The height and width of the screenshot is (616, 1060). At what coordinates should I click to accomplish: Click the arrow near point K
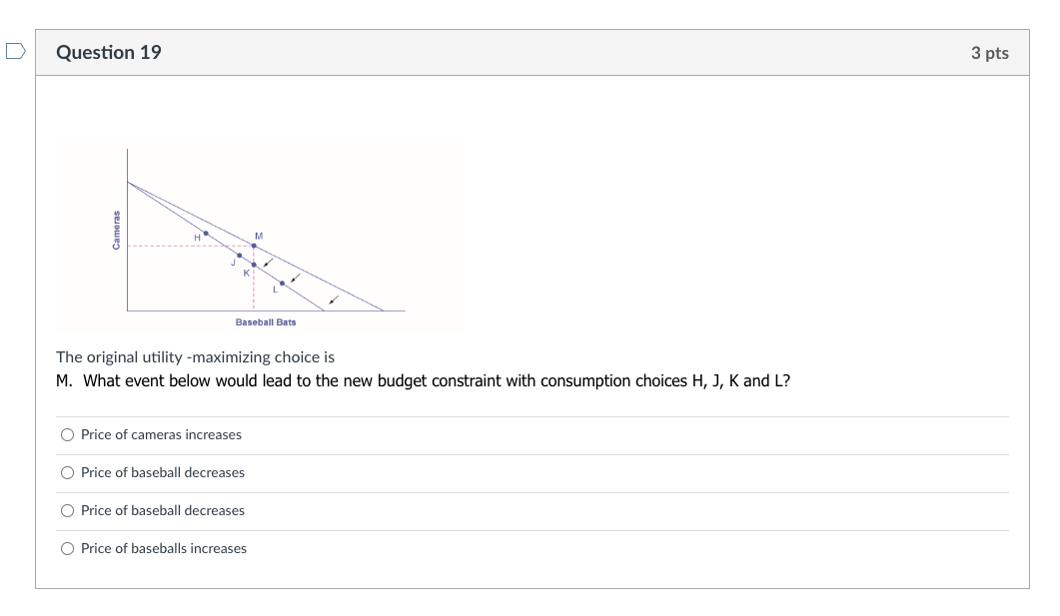pyautogui.click(x=269, y=261)
